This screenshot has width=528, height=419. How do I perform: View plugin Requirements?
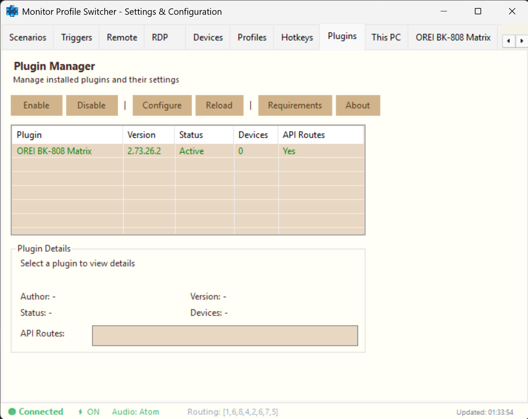[295, 105]
